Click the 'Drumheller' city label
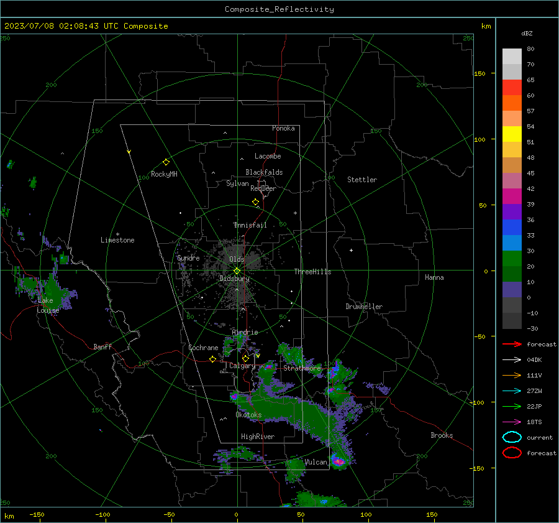The image size is (559, 523). pyautogui.click(x=364, y=307)
